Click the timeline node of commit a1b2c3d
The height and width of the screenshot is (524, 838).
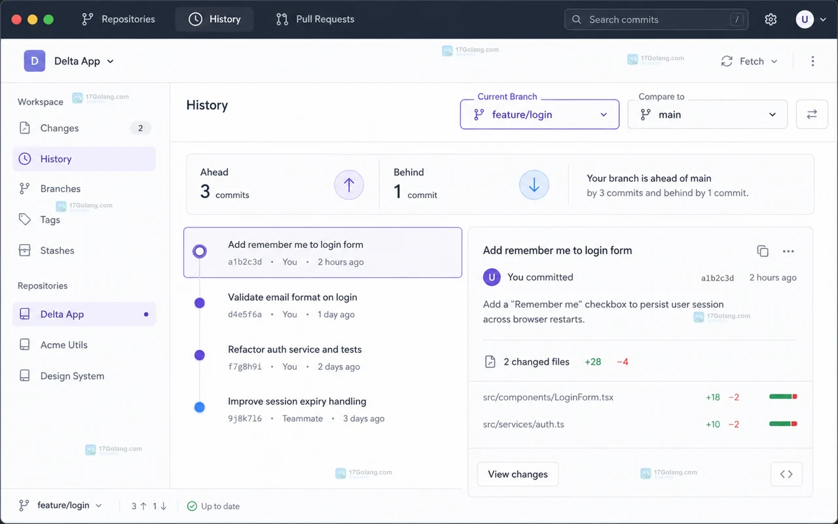coord(200,251)
